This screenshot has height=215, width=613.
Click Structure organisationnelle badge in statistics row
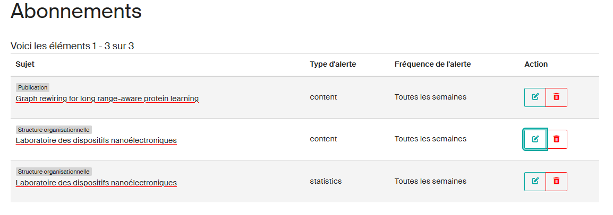click(54, 172)
